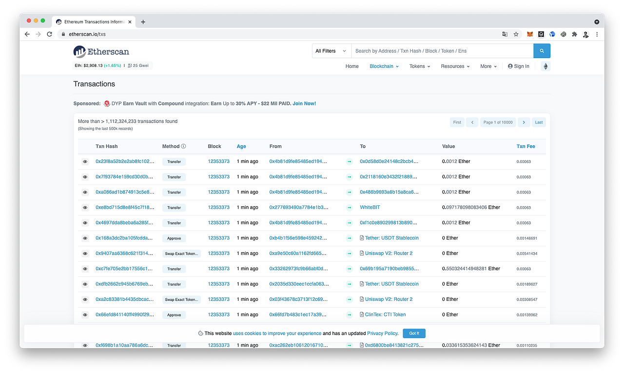Click the Method column info icon

coord(183,146)
